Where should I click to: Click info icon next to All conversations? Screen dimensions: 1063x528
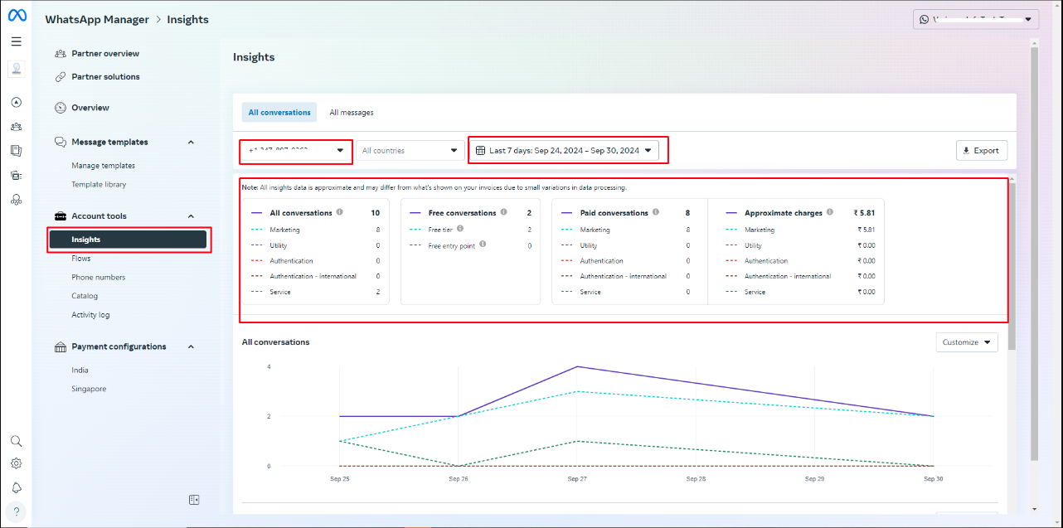[x=340, y=212]
